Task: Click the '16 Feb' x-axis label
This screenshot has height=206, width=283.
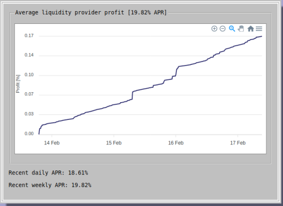Action: [x=176, y=143]
